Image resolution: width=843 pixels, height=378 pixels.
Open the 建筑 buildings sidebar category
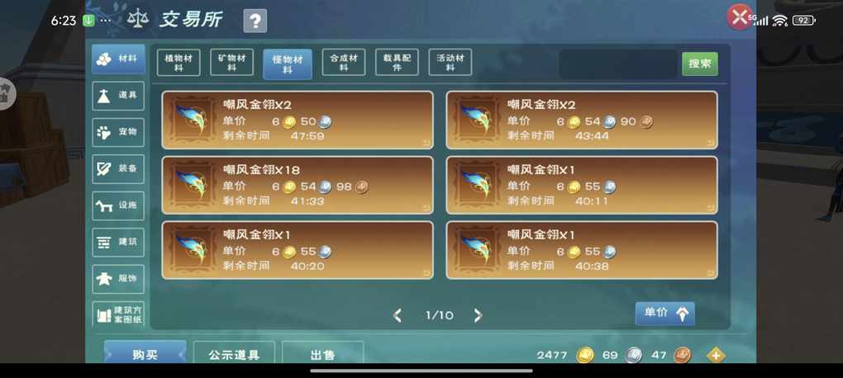118,242
